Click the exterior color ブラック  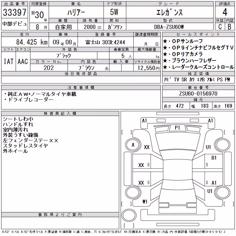coord(64,55)
